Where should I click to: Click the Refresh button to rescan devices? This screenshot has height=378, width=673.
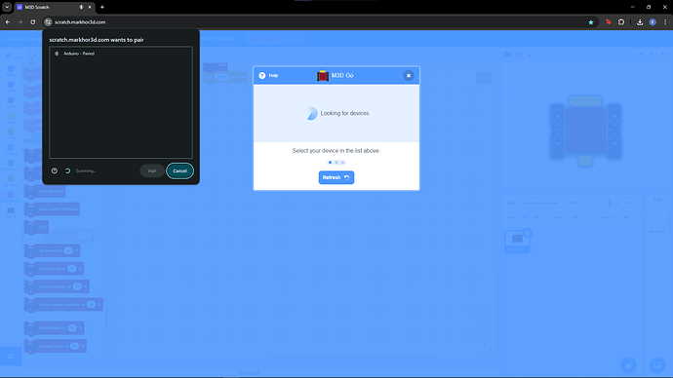pyautogui.click(x=336, y=177)
